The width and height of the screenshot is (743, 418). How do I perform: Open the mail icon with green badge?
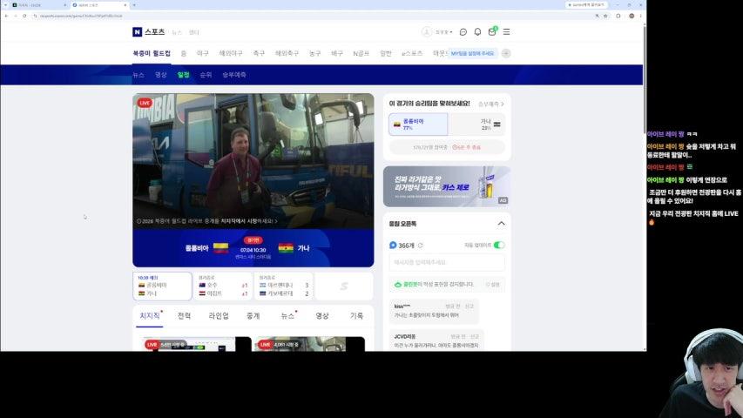point(492,31)
